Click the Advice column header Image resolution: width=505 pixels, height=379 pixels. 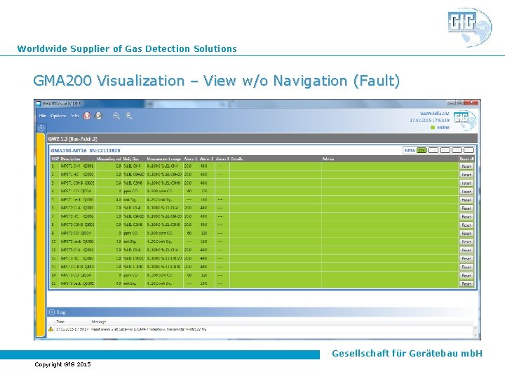(x=328, y=159)
